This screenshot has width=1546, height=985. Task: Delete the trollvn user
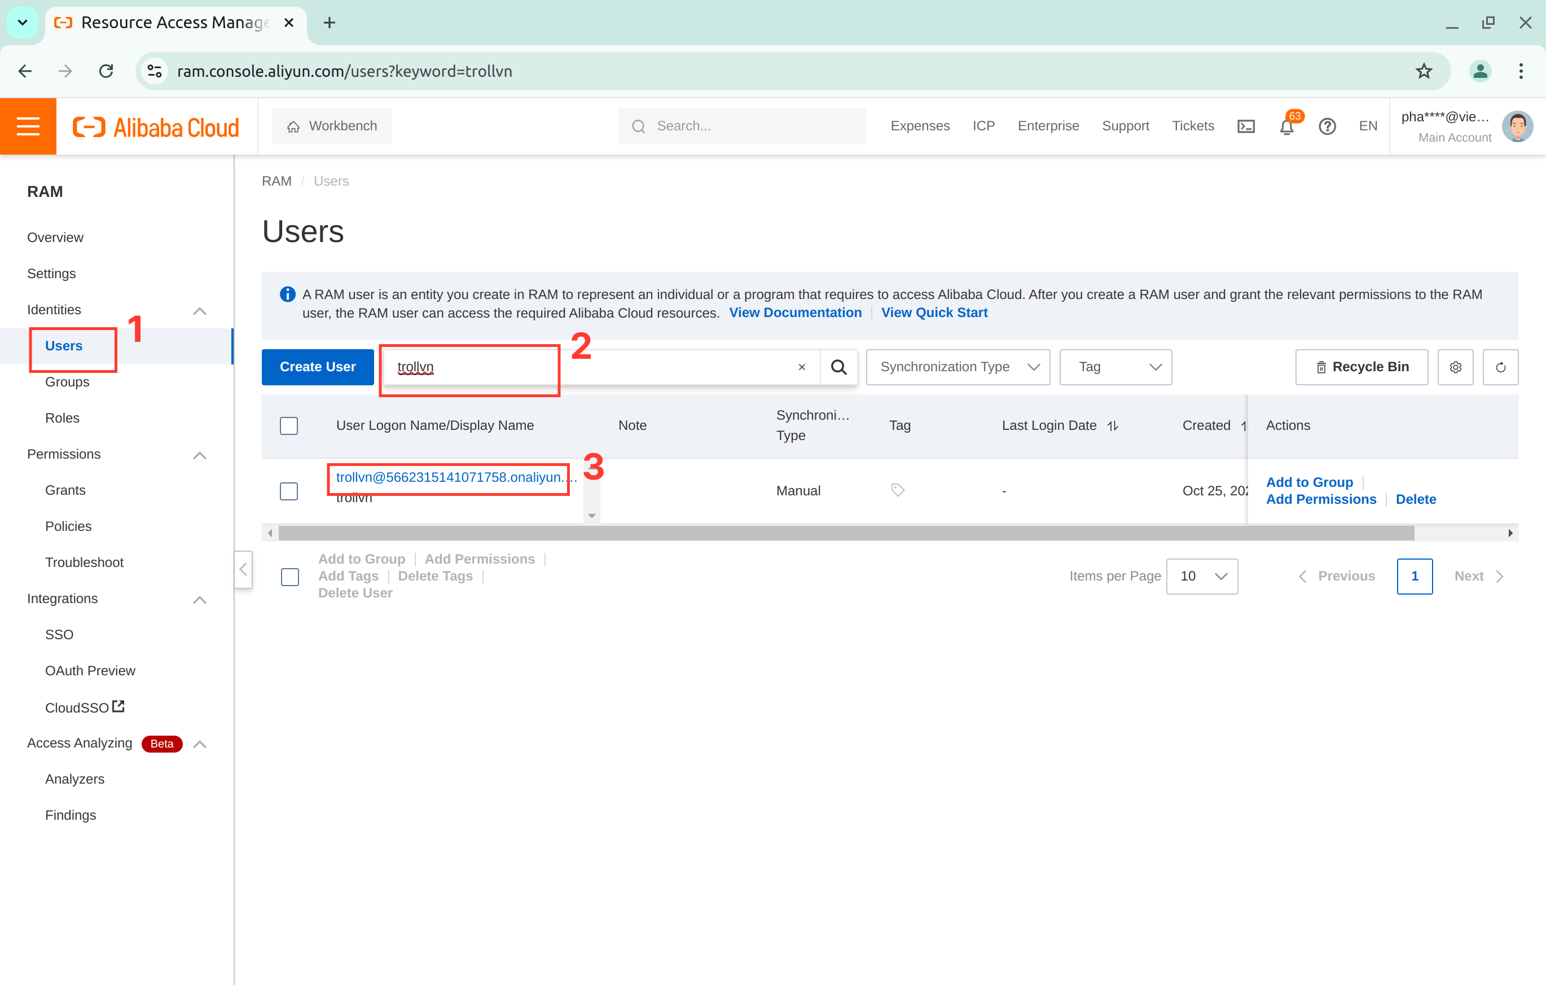click(1416, 500)
